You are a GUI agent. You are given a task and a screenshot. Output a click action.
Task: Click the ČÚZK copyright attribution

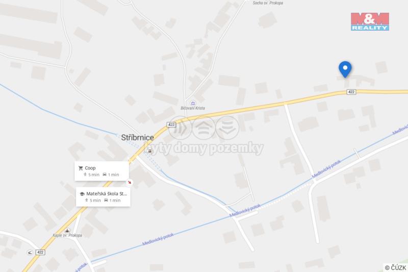pyautogui.click(x=396, y=267)
